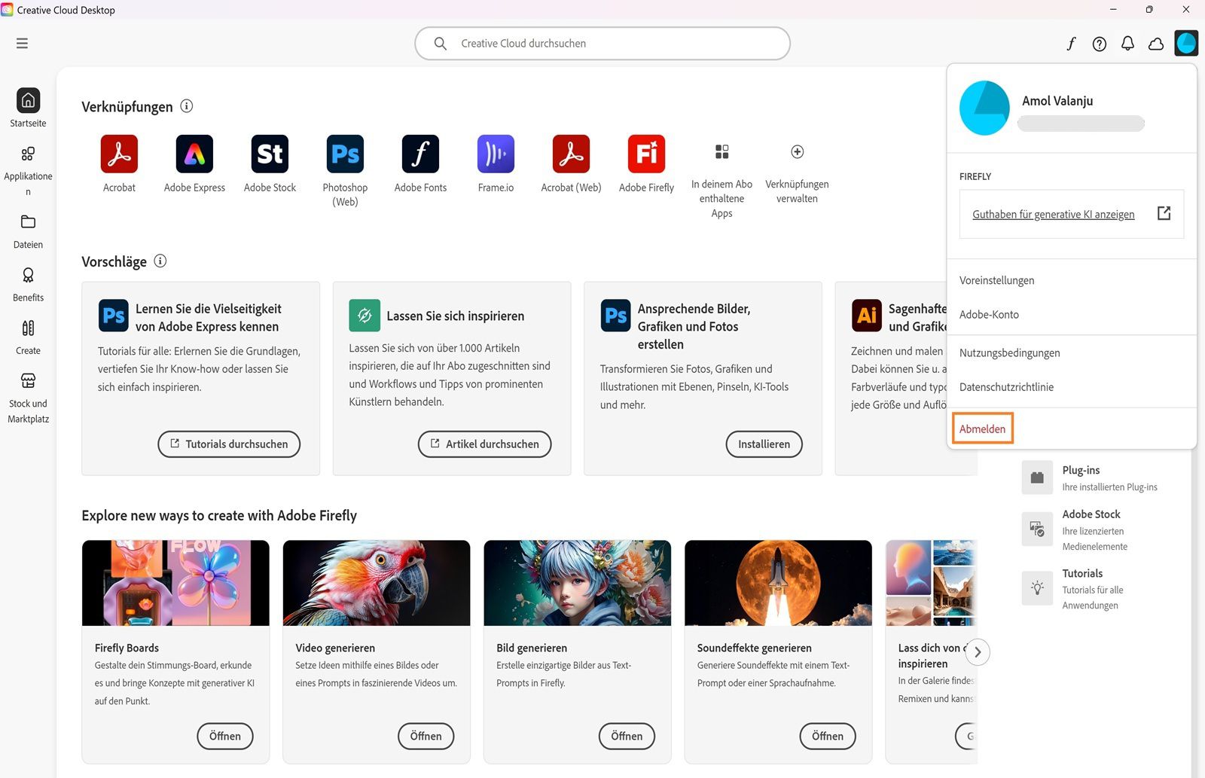Open Stock und Marktplatz in sidebar

point(28,398)
